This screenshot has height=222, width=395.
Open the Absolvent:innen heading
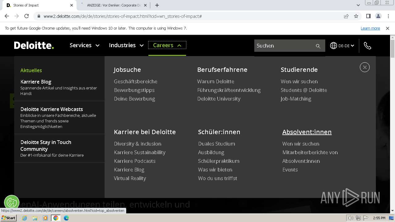[307, 132]
